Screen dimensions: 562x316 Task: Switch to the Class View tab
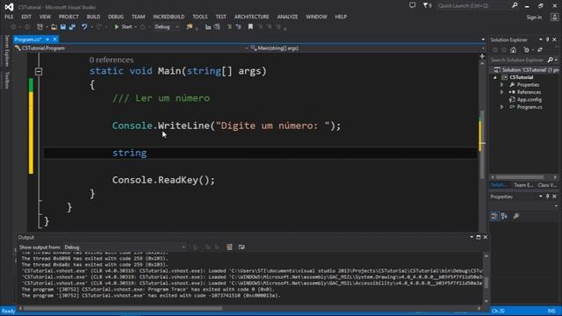click(x=547, y=185)
